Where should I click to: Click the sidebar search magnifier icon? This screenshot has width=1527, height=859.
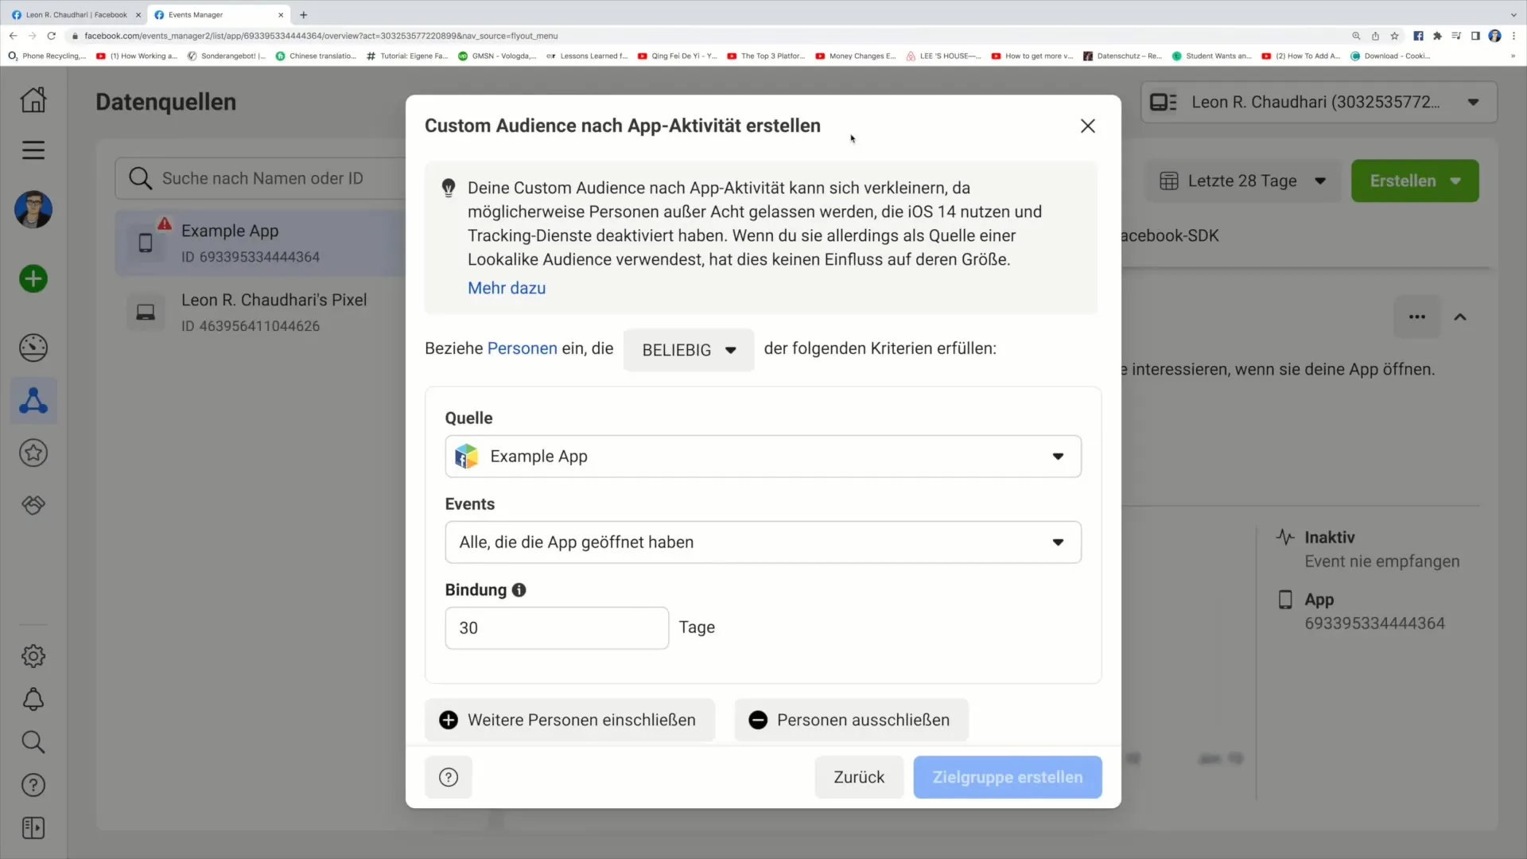33,742
